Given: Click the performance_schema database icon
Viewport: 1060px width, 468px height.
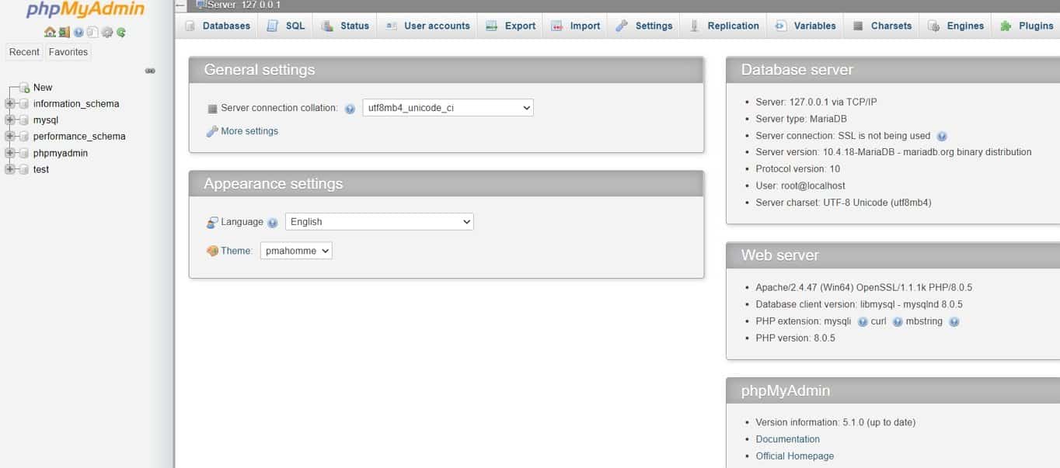Looking at the screenshot, I should [x=24, y=137].
